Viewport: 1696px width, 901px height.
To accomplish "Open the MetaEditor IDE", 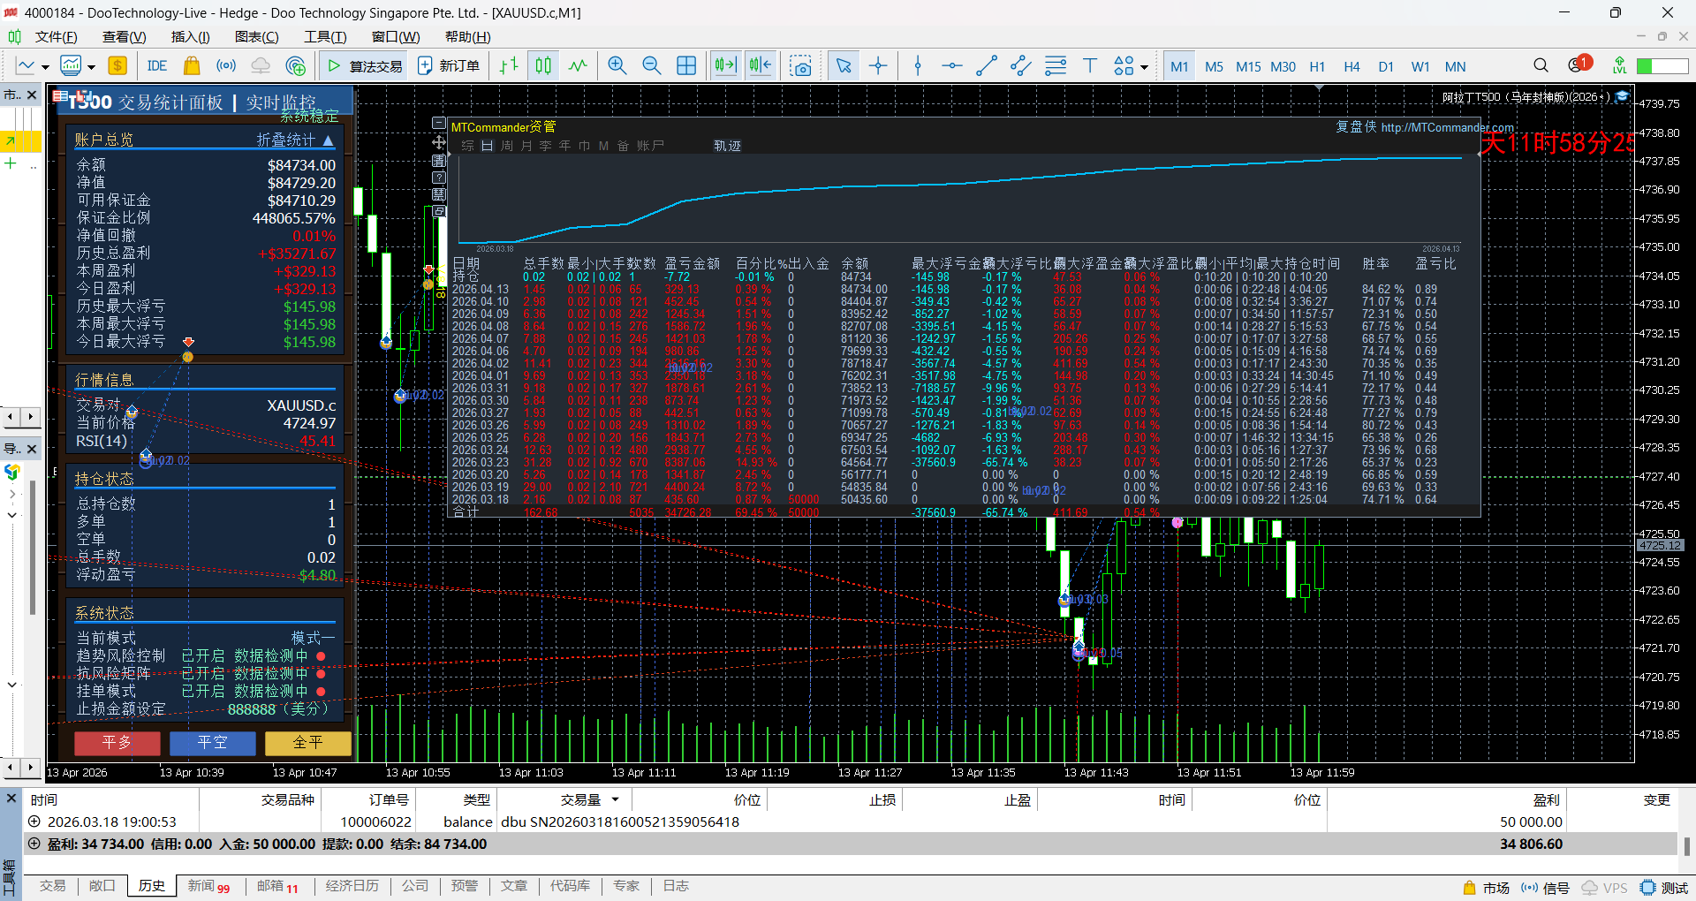I will (156, 66).
